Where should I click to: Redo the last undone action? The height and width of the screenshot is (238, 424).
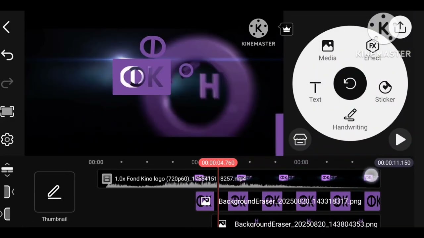(x=7, y=83)
